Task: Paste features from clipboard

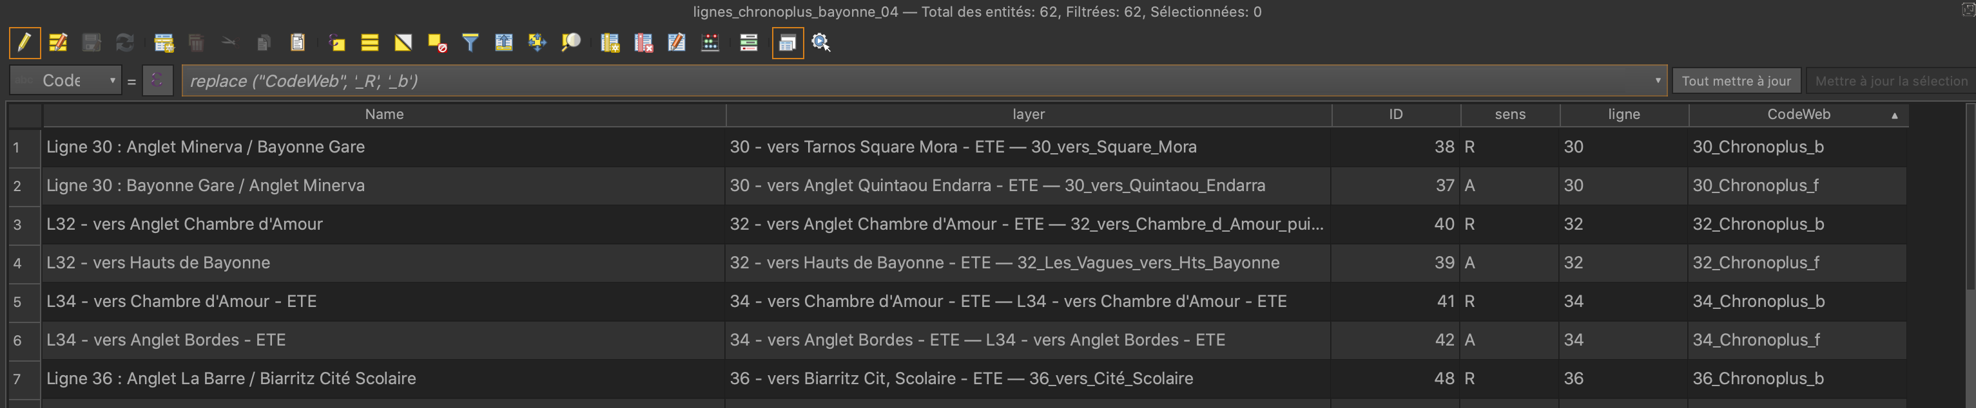Action: [298, 43]
